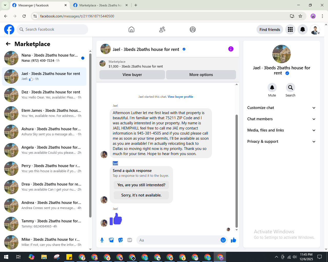The image size is (328, 262).
Task: Open Etem James's conversation
Action: 44,113
